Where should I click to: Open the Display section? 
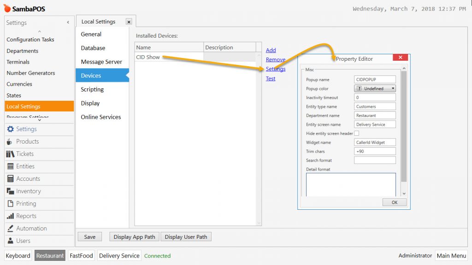[102, 104]
